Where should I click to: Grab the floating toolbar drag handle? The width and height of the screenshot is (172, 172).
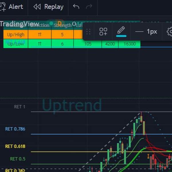[x=88, y=32]
